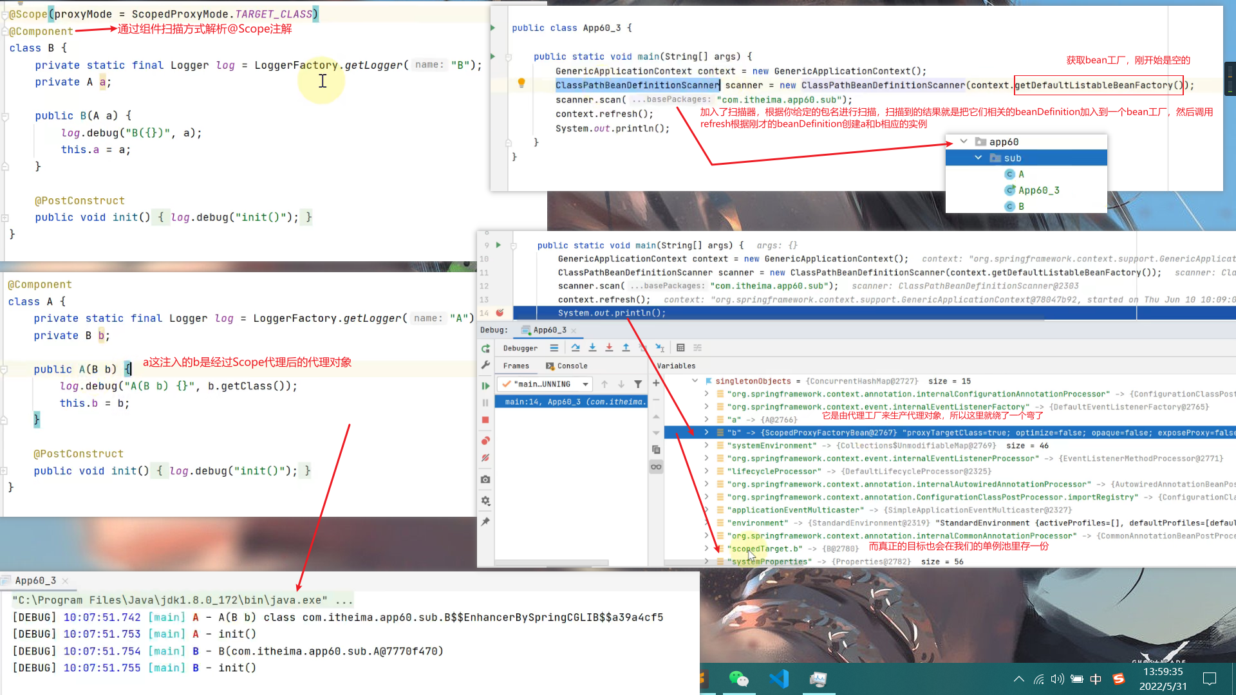The height and width of the screenshot is (695, 1236).
Task: Select the Frames tab
Action: 516,366
